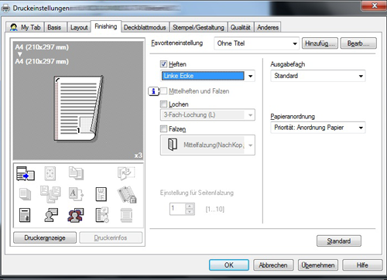This screenshot has height=280, width=387.
Task: Click the Hilfe button
Action: (x=362, y=265)
